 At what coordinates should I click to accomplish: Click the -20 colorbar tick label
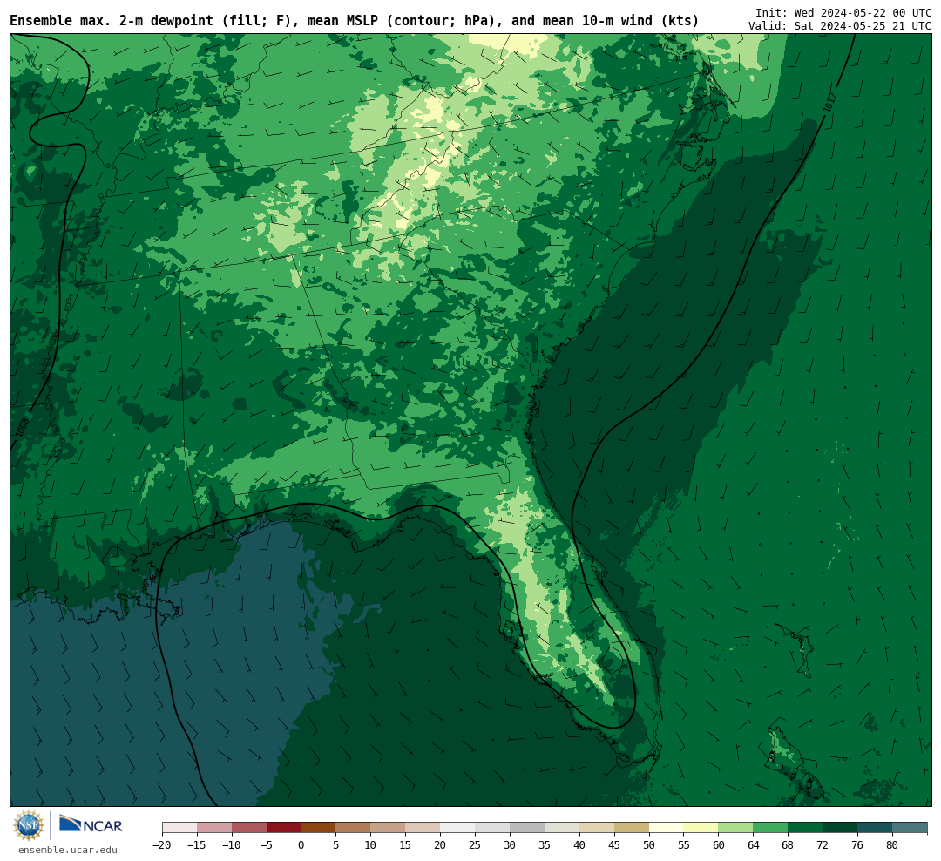coord(162,845)
